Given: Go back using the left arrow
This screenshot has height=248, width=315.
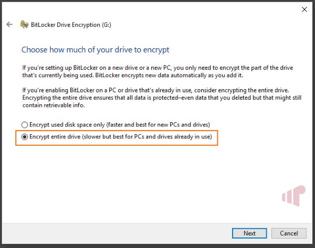Looking at the screenshot, I should 9,25.
